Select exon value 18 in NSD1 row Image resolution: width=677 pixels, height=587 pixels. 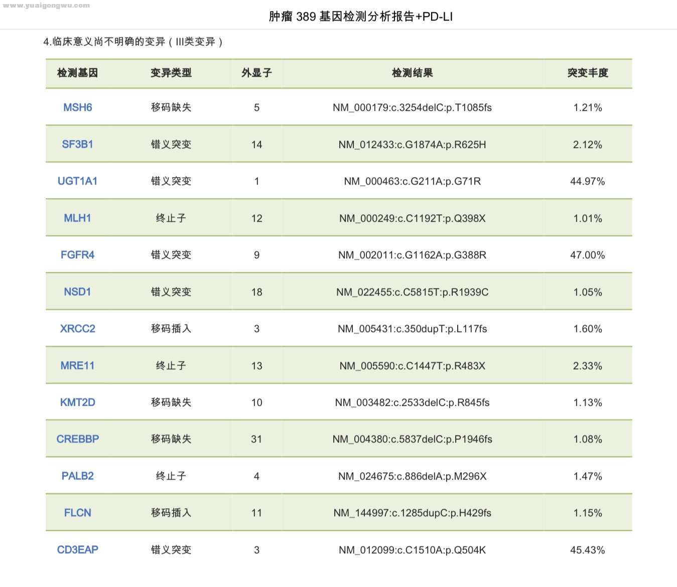coord(257,292)
